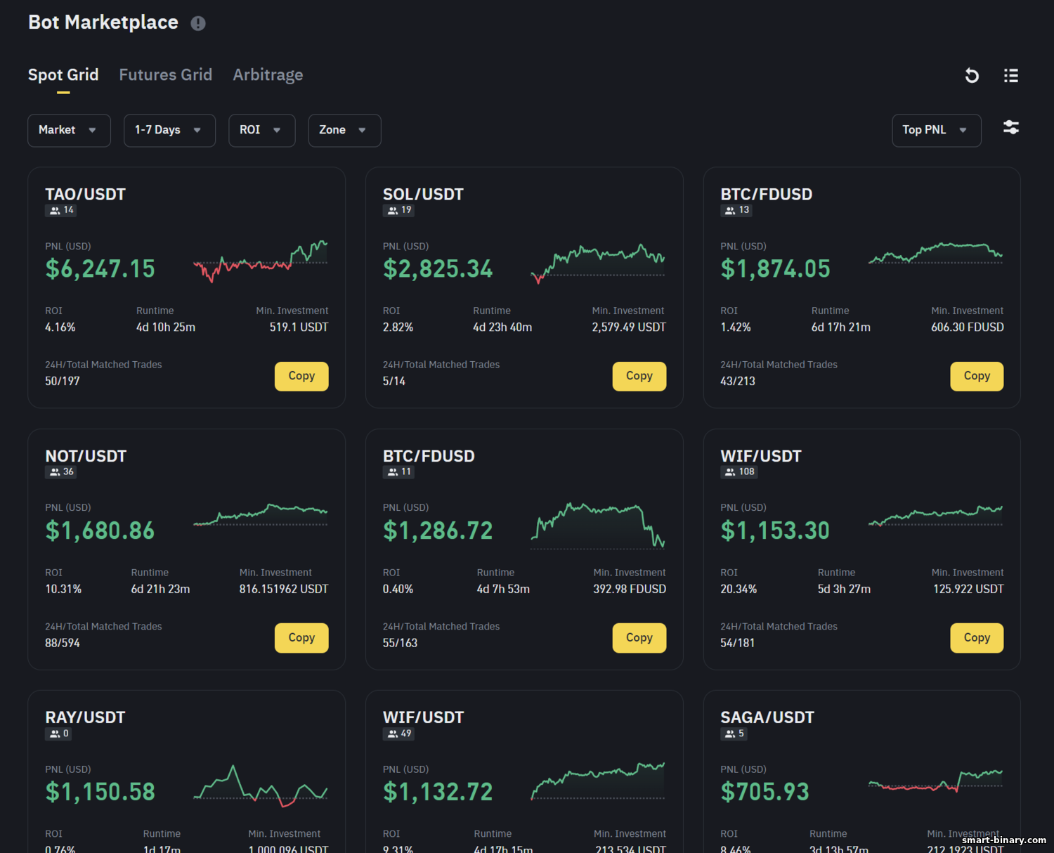Click WIF/USDT copiers count icon 49
The image size is (1054, 853).
[399, 734]
